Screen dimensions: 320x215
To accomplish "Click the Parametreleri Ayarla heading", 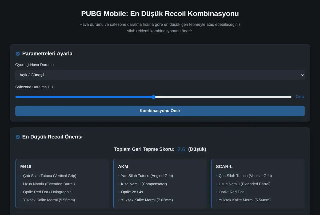I will (x=47, y=54).
